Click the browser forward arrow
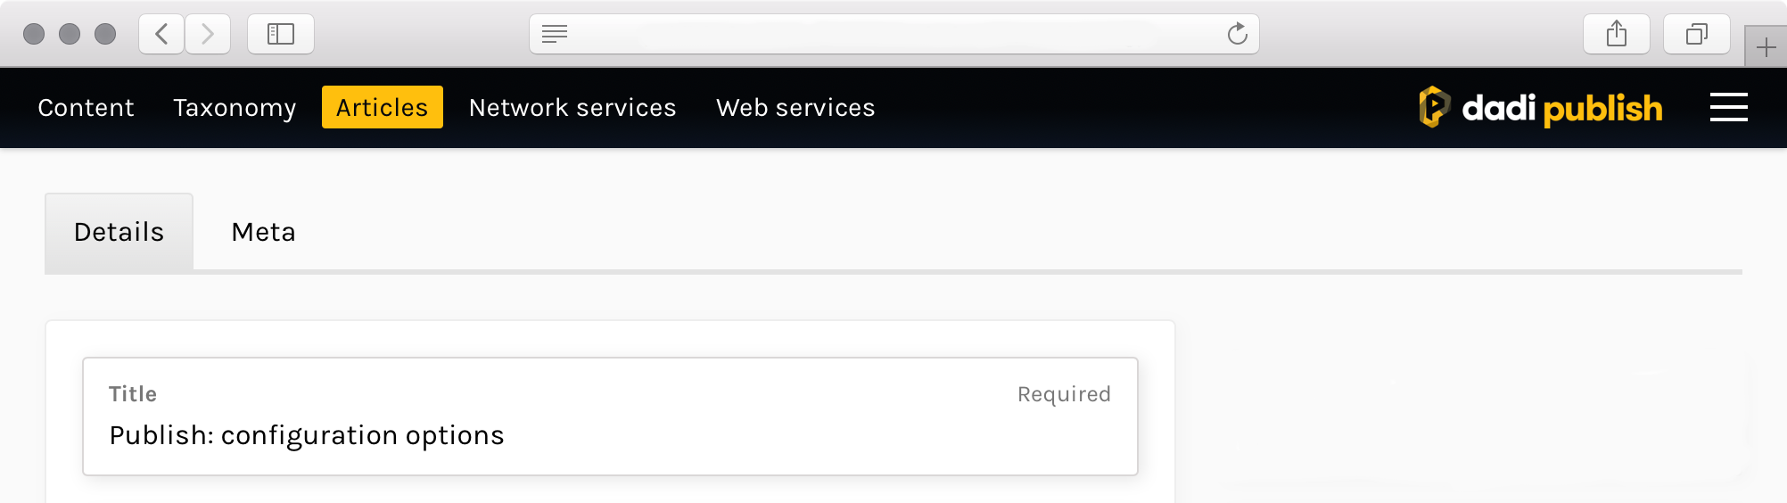The height and width of the screenshot is (503, 1787). 208,34
